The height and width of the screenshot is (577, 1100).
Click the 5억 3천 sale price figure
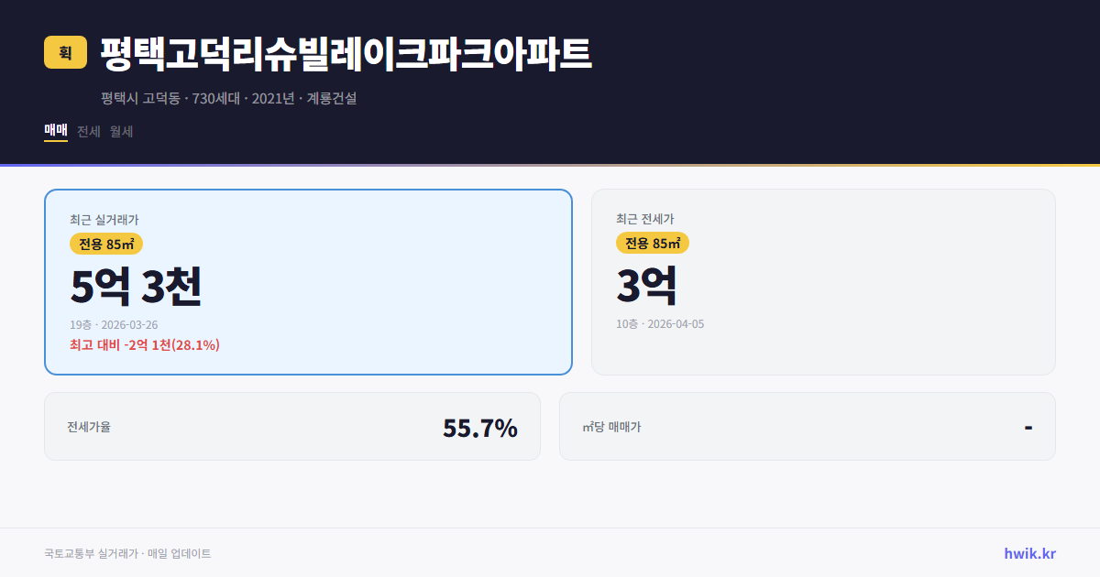(137, 286)
